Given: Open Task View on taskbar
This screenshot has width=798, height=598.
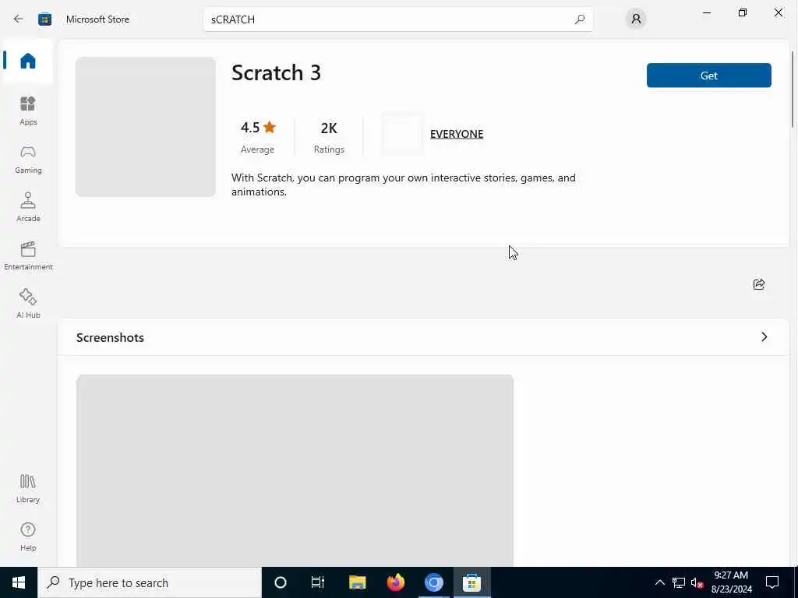Looking at the screenshot, I should pos(318,582).
